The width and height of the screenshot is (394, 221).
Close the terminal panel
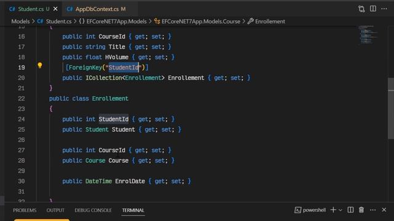click(x=384, y=210)
